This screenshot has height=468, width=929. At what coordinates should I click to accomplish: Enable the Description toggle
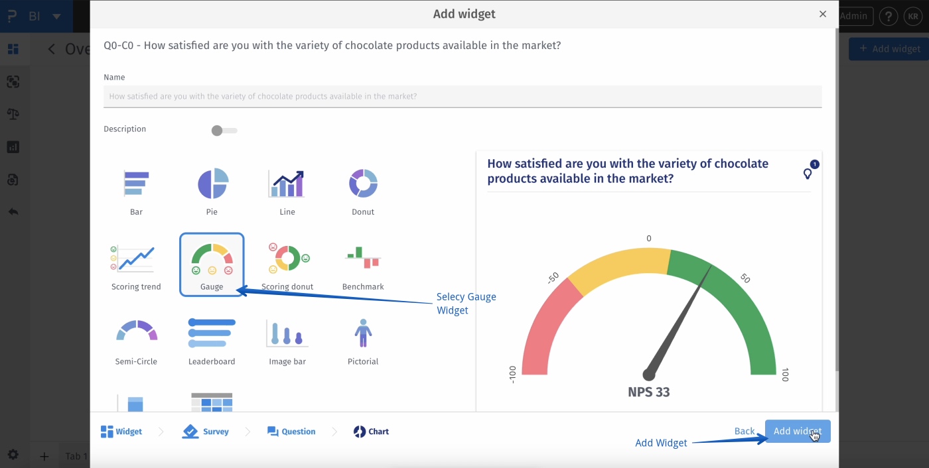pyautogui.click(x=224, y=131)
